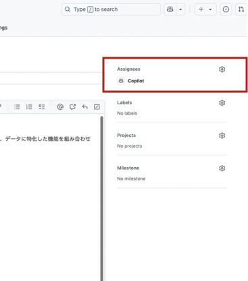Viewport: 248px width, 281px height.
Task: Click the Assignees heading
Action: pyautogui.click(x=128, y=69)
